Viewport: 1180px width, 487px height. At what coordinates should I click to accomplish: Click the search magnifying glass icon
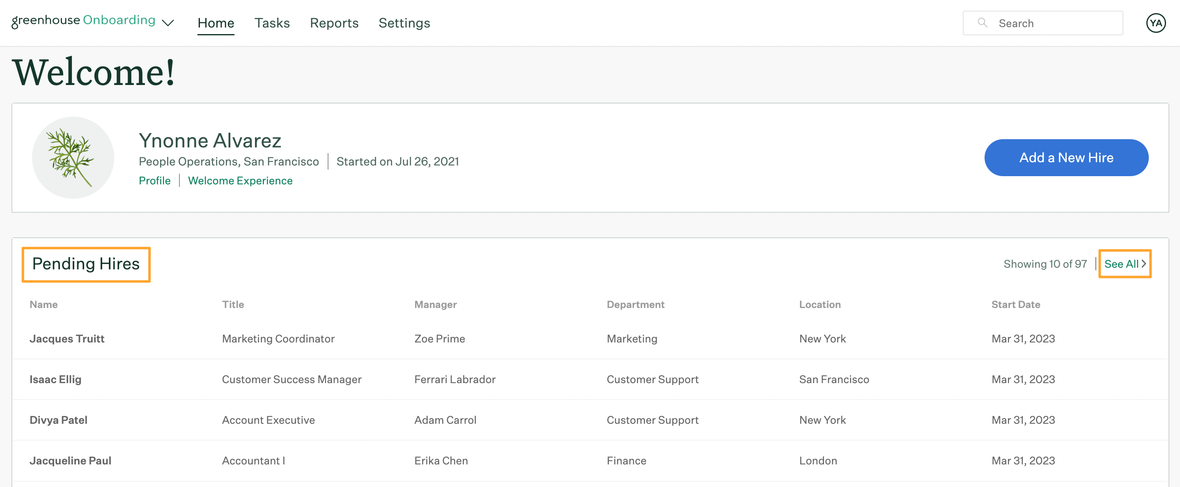click(x=980, y=23)
